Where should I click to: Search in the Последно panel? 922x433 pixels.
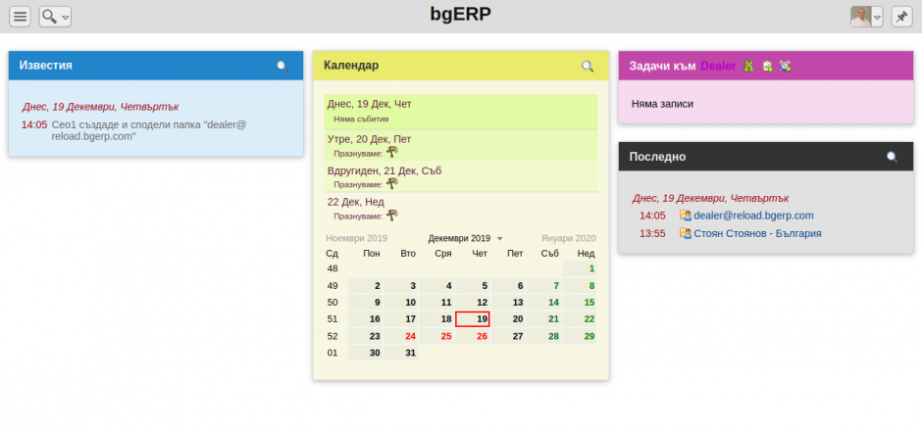tap(892, 157)
